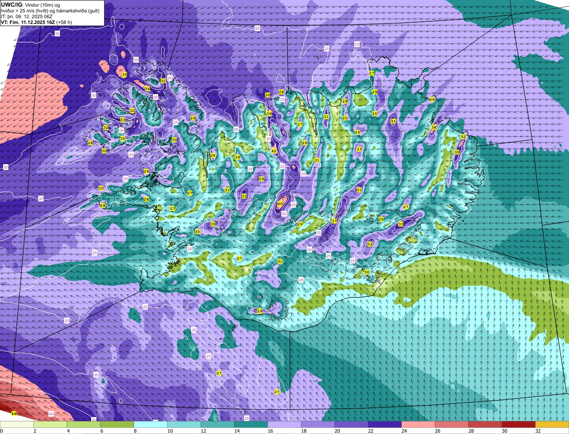The height and width of the screenshot is (434, 569).
Task: Select the yellow gust label '39'
Action: pos(268,114)
